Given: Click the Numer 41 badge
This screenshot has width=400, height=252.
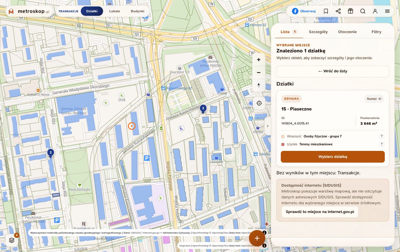Looking at the screenshot, I should click(374, 99).
